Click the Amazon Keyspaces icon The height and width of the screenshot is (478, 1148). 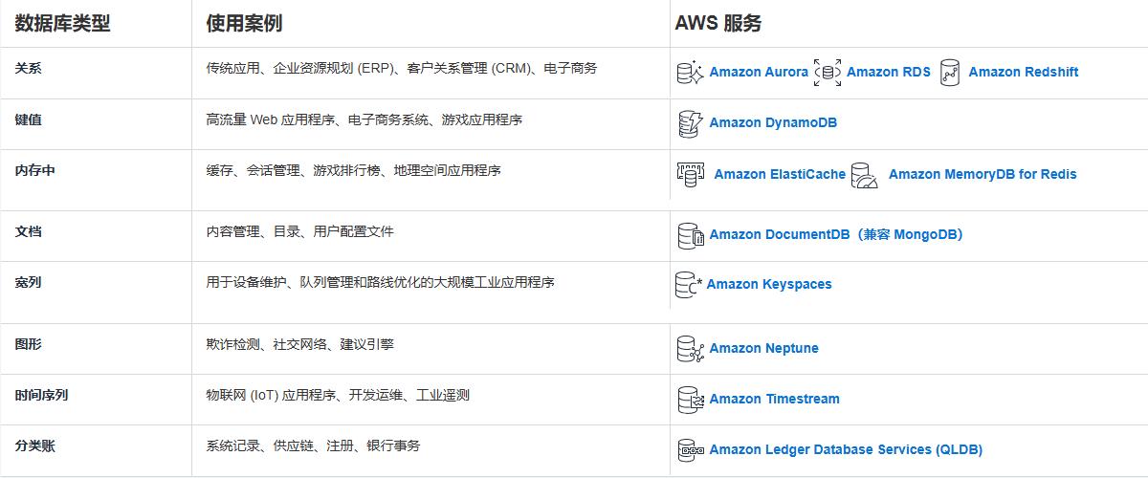coord(688,285)
